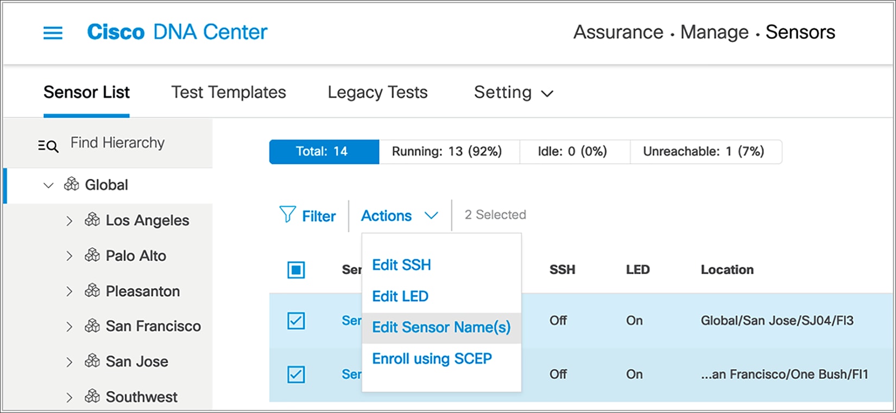Click the Location column header

pyautogui.click(x=727, y=270)
